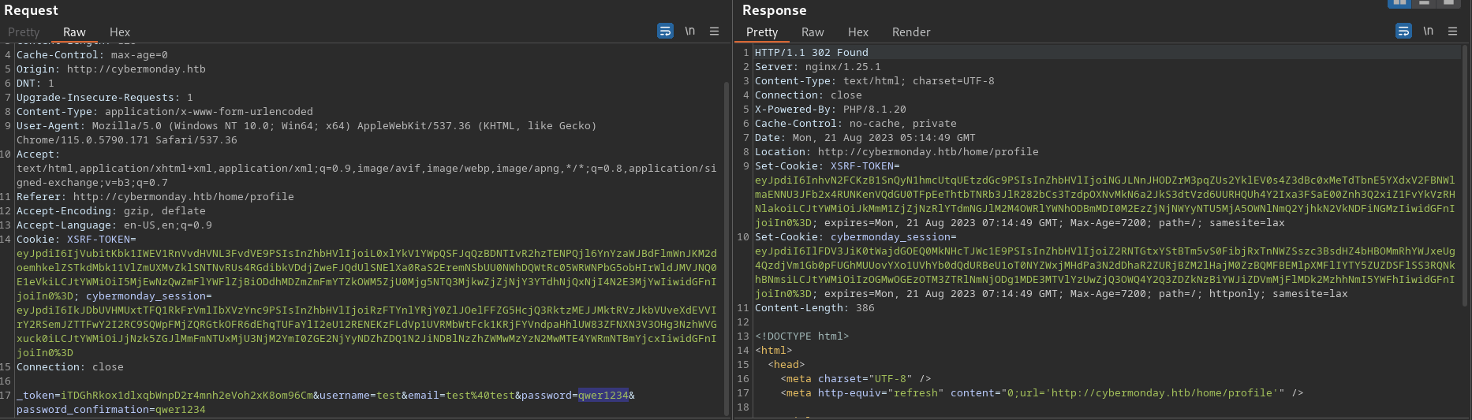The width and height of the screenshot is (1472, 420).
Task: Click Referer header URL in Request
Action: [184, 197]
